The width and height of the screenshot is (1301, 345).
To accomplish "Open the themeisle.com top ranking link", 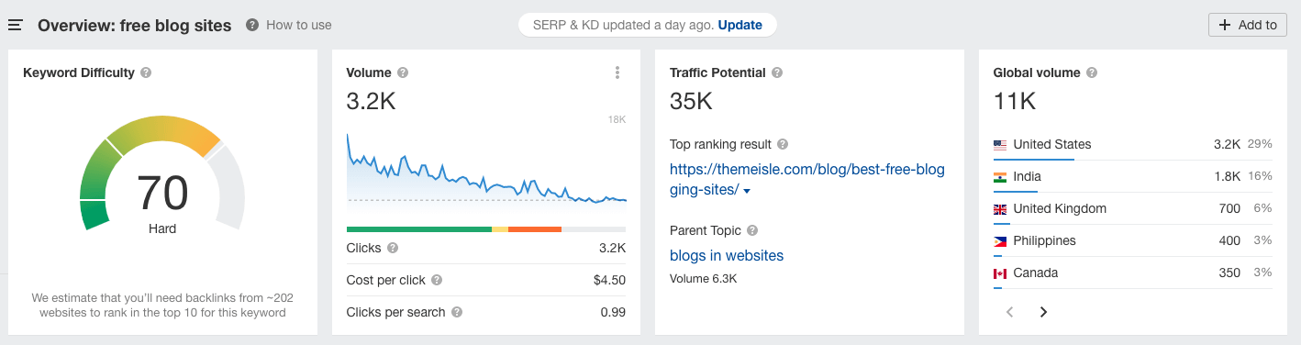I will point(806,179).
